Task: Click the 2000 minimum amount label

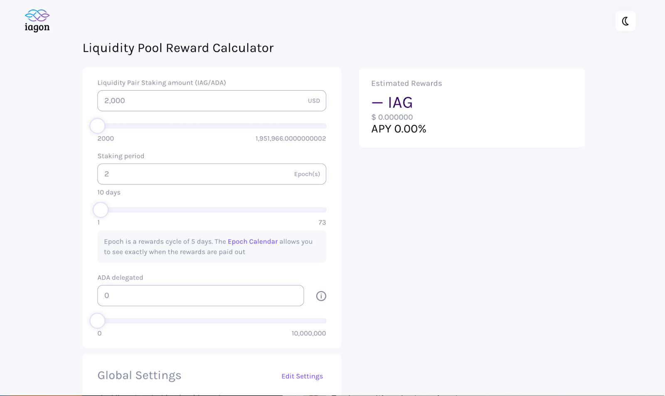Action: click(x=106, y=138)
